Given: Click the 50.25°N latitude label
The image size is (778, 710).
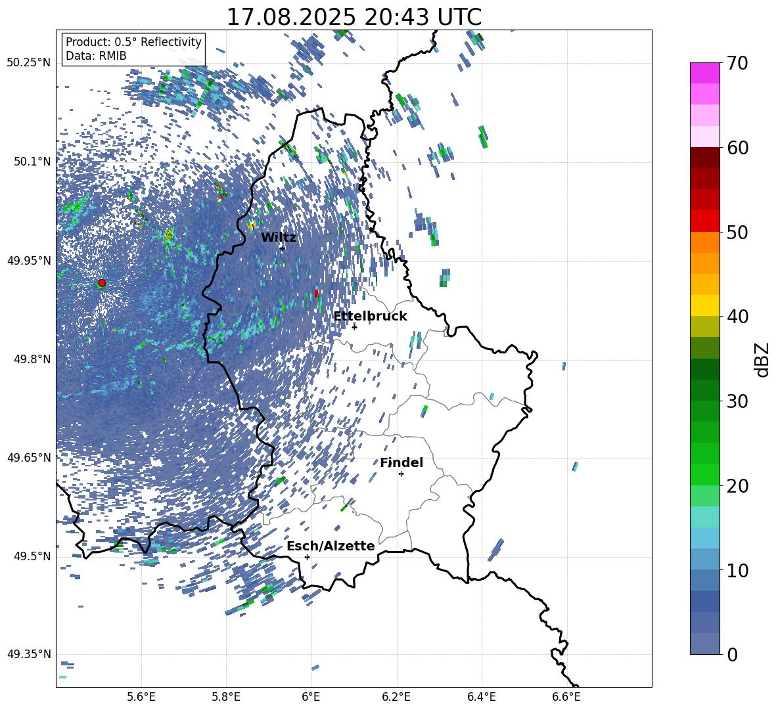Looking at the screenshot, I should (29, 63).
